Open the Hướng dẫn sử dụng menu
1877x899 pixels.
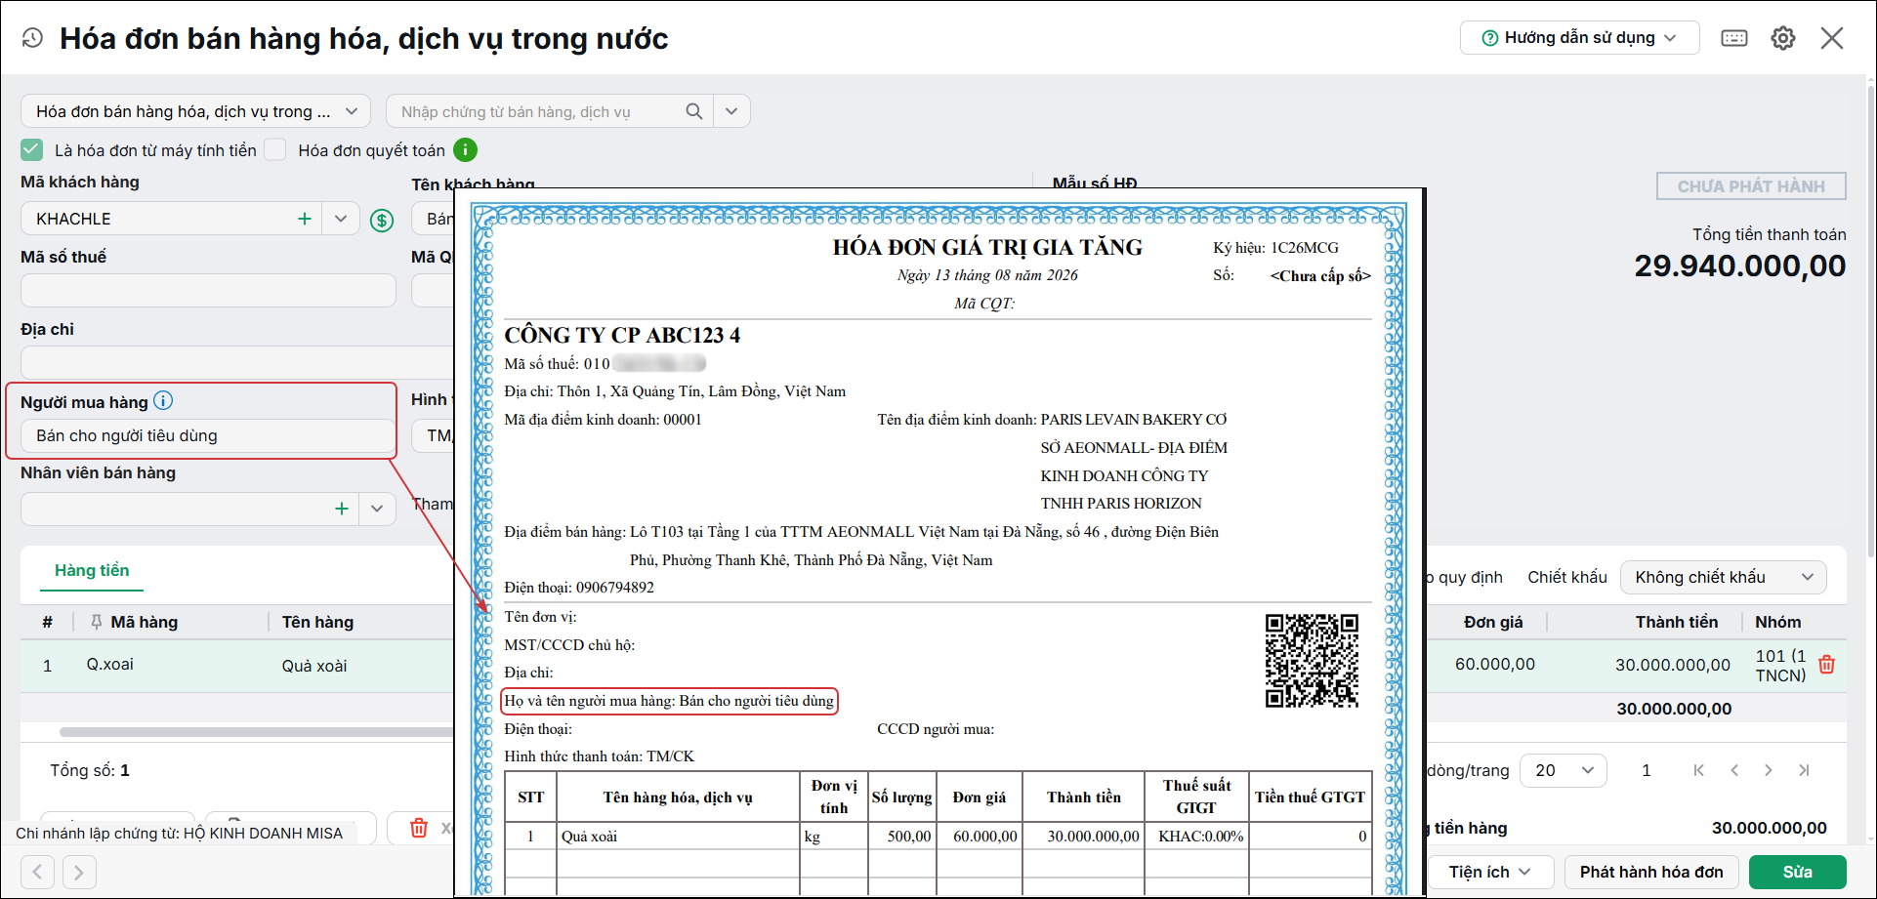(1579, 38)
